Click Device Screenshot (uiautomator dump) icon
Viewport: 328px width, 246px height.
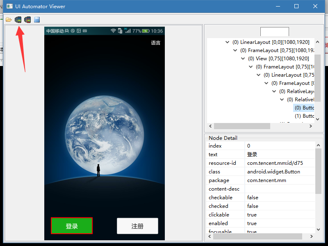18,20
